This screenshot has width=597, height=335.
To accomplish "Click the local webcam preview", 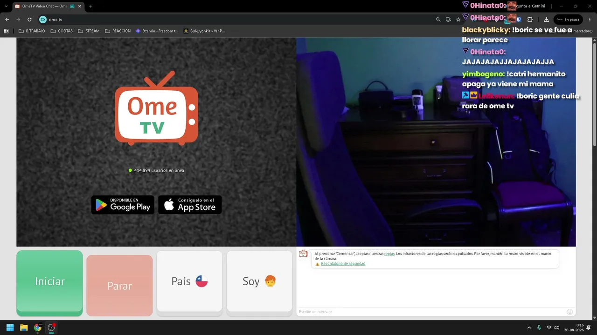I will pos(436,142).
